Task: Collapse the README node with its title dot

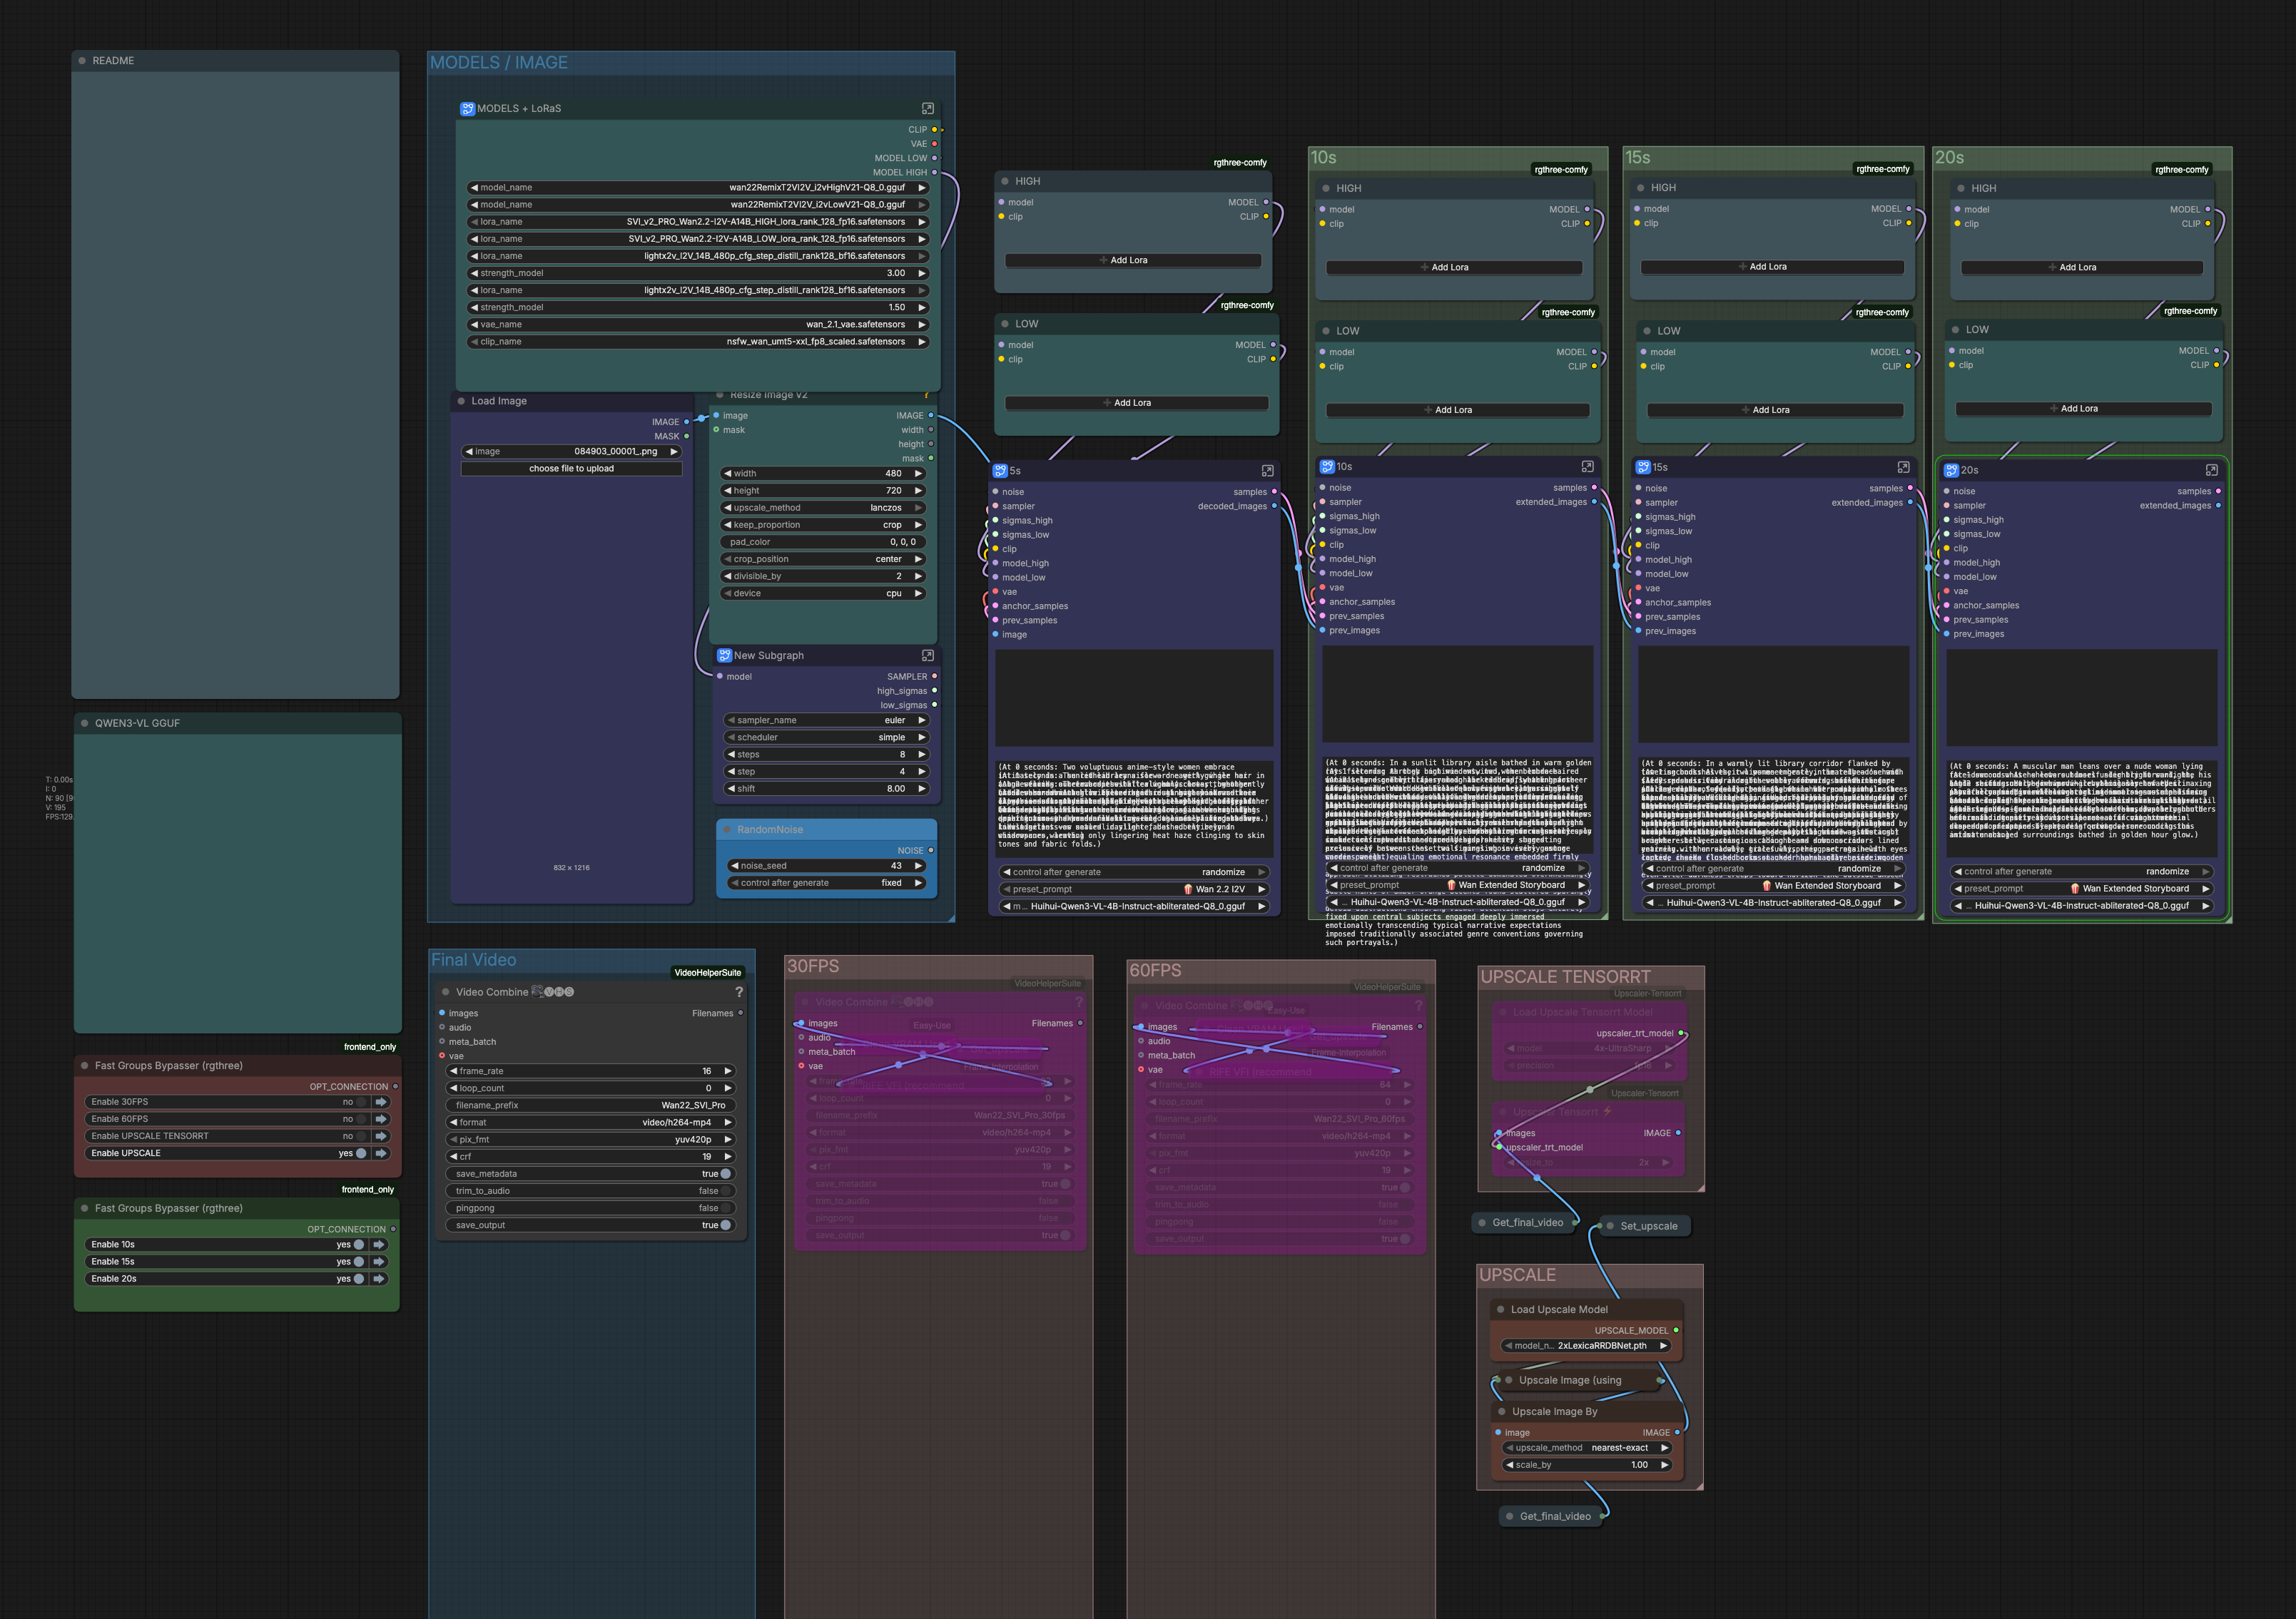Action: click(82, 61)
